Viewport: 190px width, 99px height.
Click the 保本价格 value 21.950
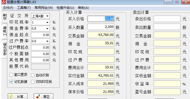click(x=101, y=92)
